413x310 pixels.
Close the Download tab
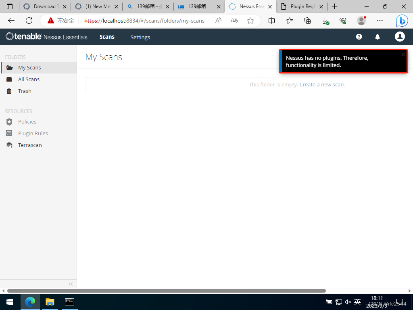65,6
